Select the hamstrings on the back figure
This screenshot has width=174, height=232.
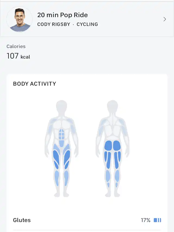point(113,160)
